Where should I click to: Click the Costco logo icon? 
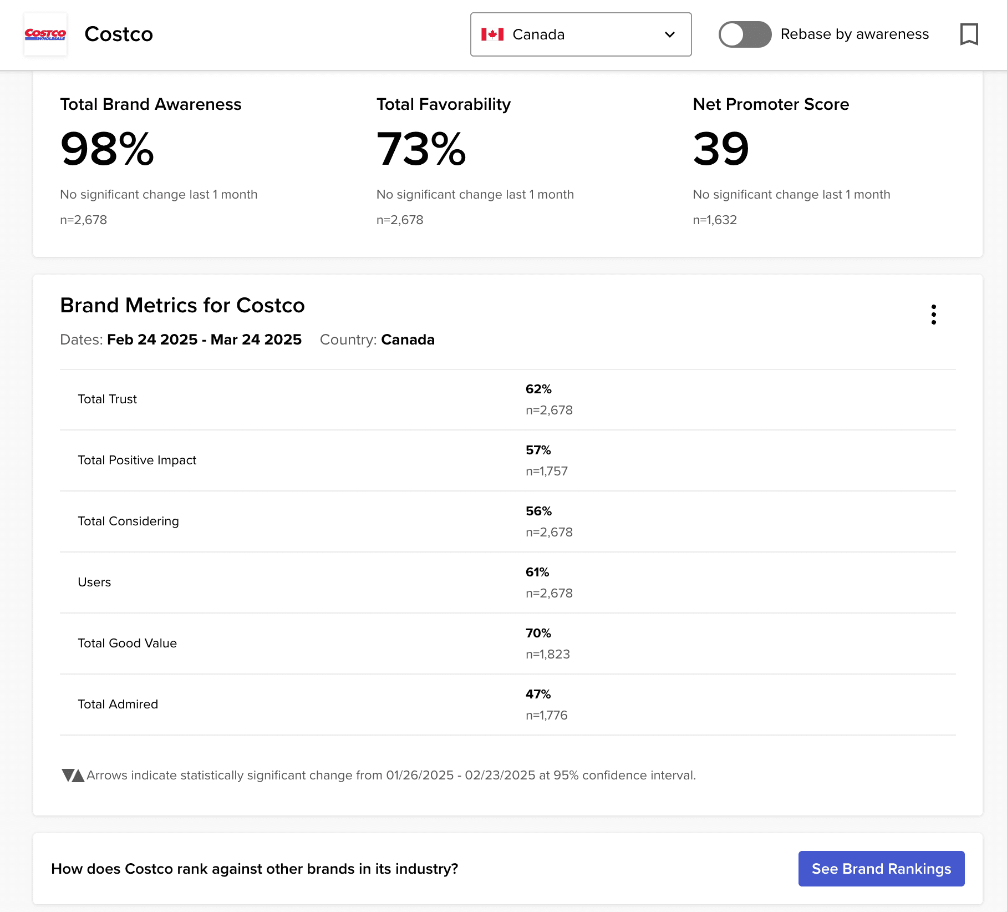coord(45,34)
